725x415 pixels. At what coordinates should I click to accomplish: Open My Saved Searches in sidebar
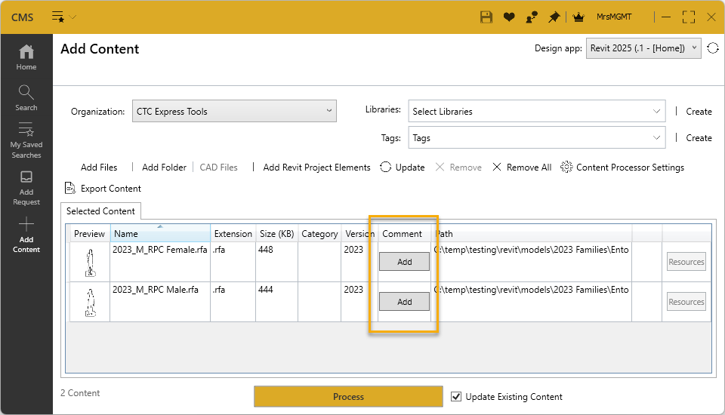tap(26, 140)
